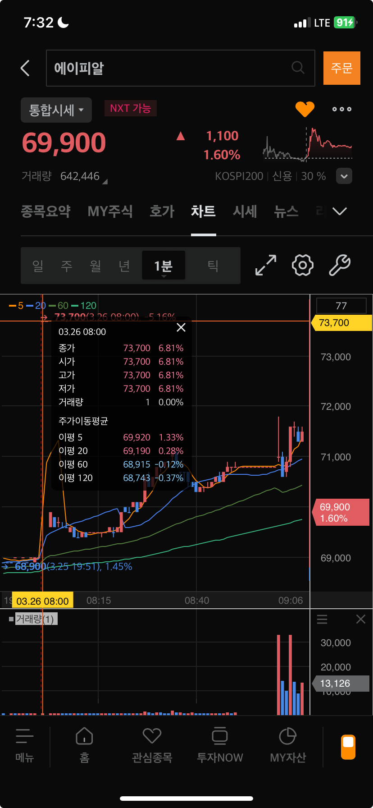Select the 틱 tick chart period
This screenshot has height=808, width=373.
[x=213, y=266]
